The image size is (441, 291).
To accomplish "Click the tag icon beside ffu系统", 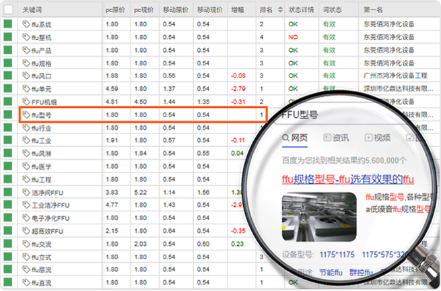I will [26, 24].
